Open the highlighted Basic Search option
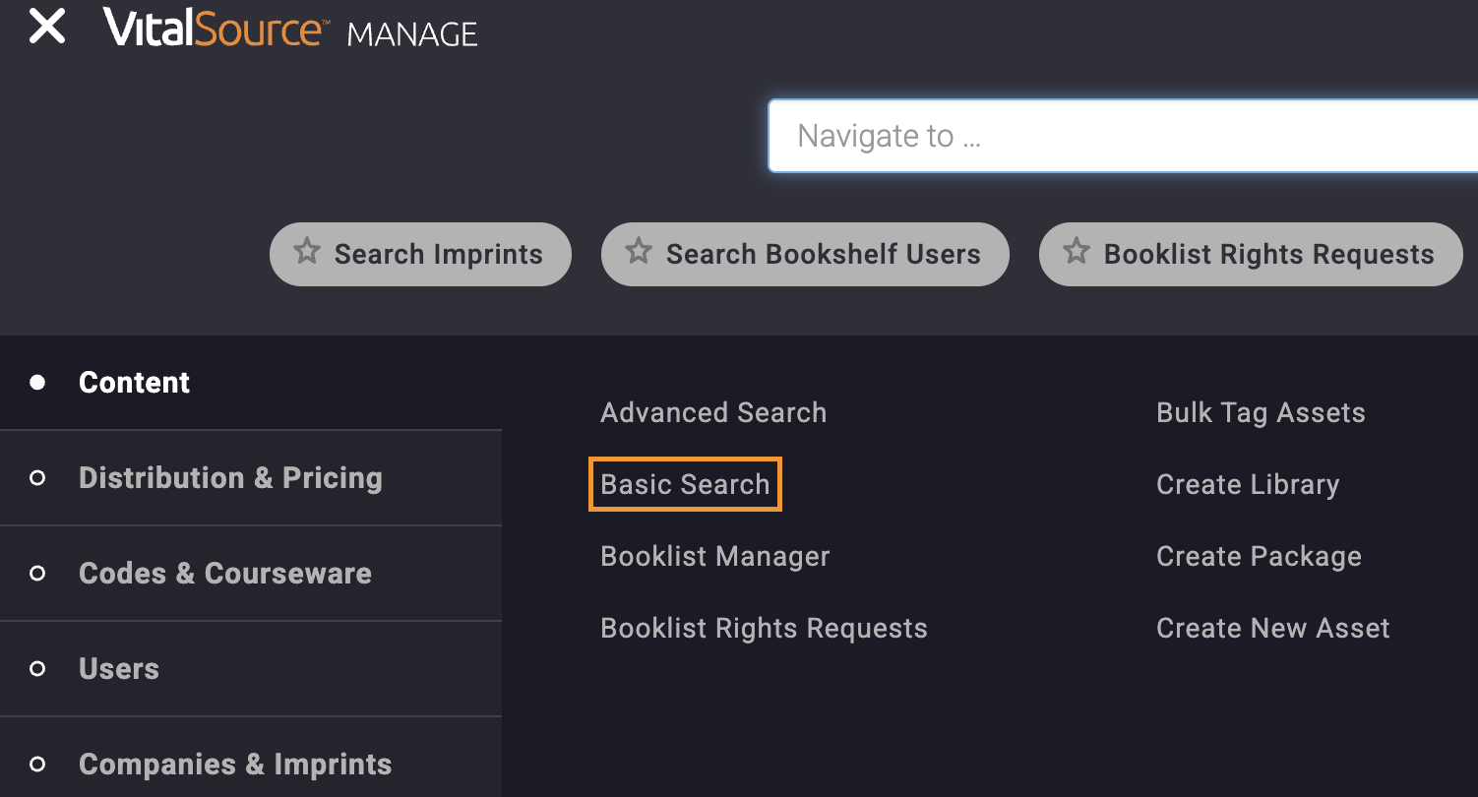The height and width of the screenshot is (797, 1478). point(685,484)
